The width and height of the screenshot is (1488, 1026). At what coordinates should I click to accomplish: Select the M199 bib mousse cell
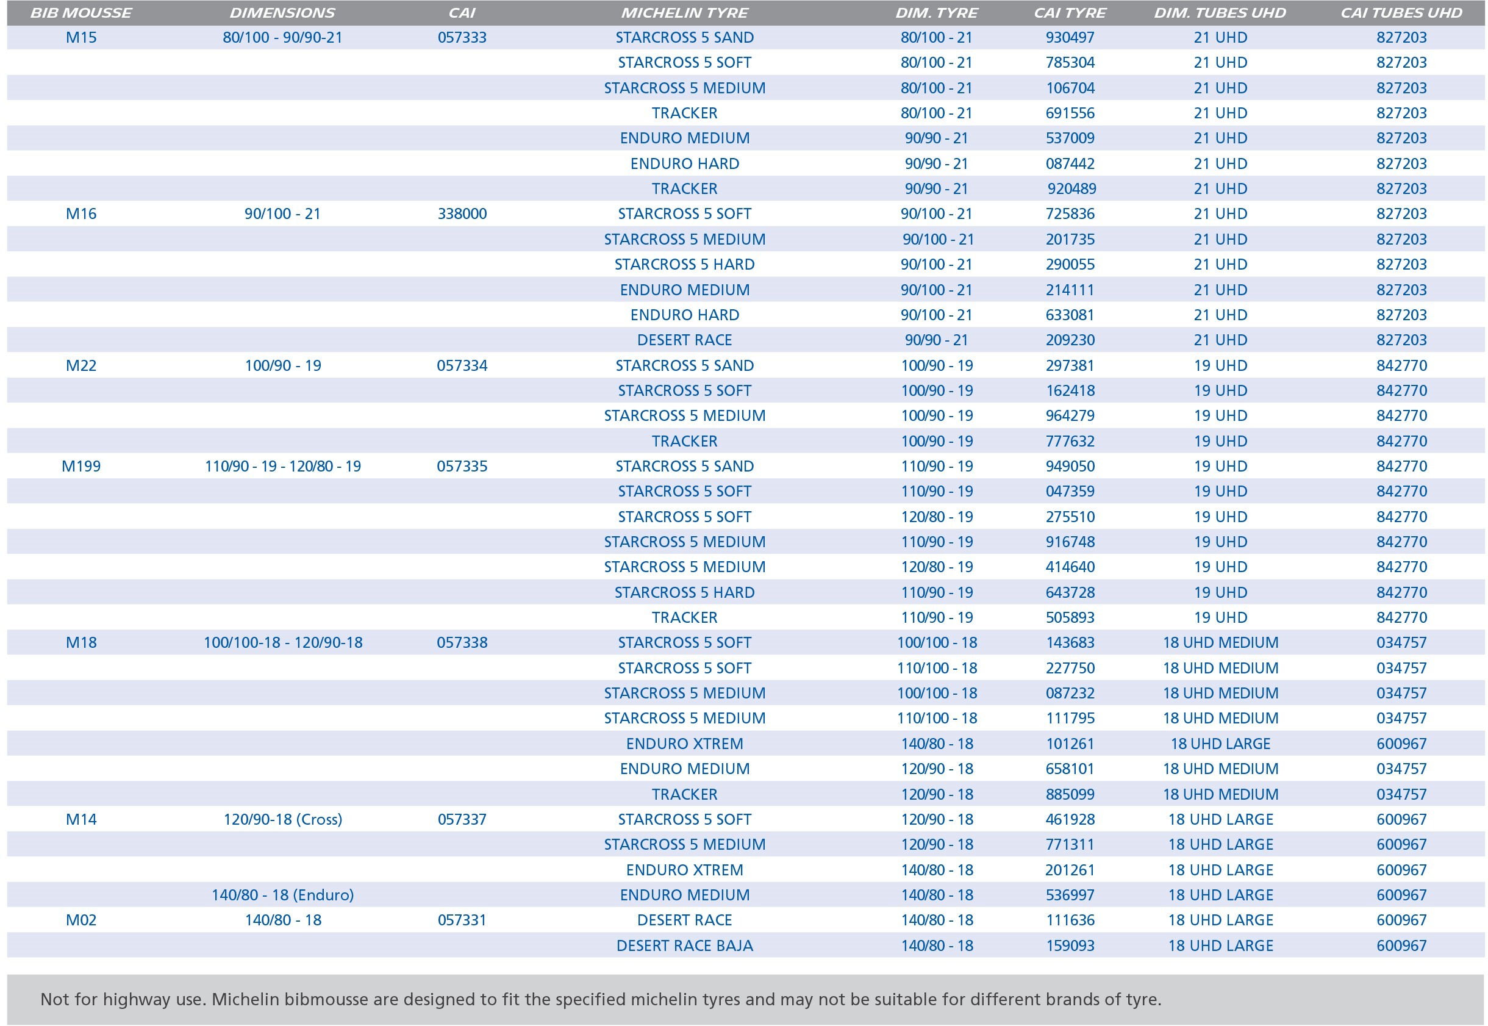point(81,466)
